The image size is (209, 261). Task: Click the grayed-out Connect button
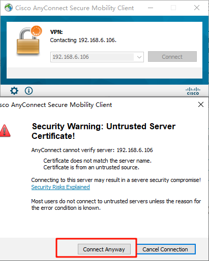pyautogui.click(x=172, y=57)
